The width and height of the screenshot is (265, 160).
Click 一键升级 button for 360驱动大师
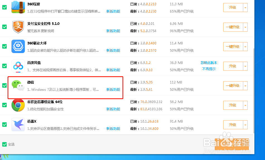pyautogui.click(x=233, y=47)
